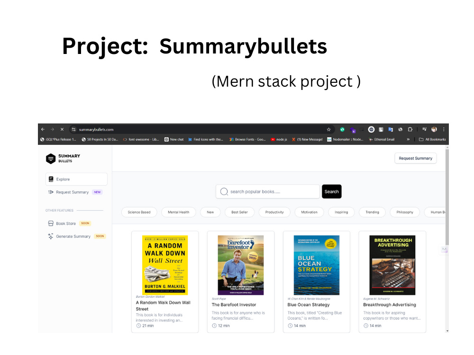Open Breakthrough Advertising book cover
Image resolution: width=474 pixels, height=355 pixels.
tap(392, 265)
